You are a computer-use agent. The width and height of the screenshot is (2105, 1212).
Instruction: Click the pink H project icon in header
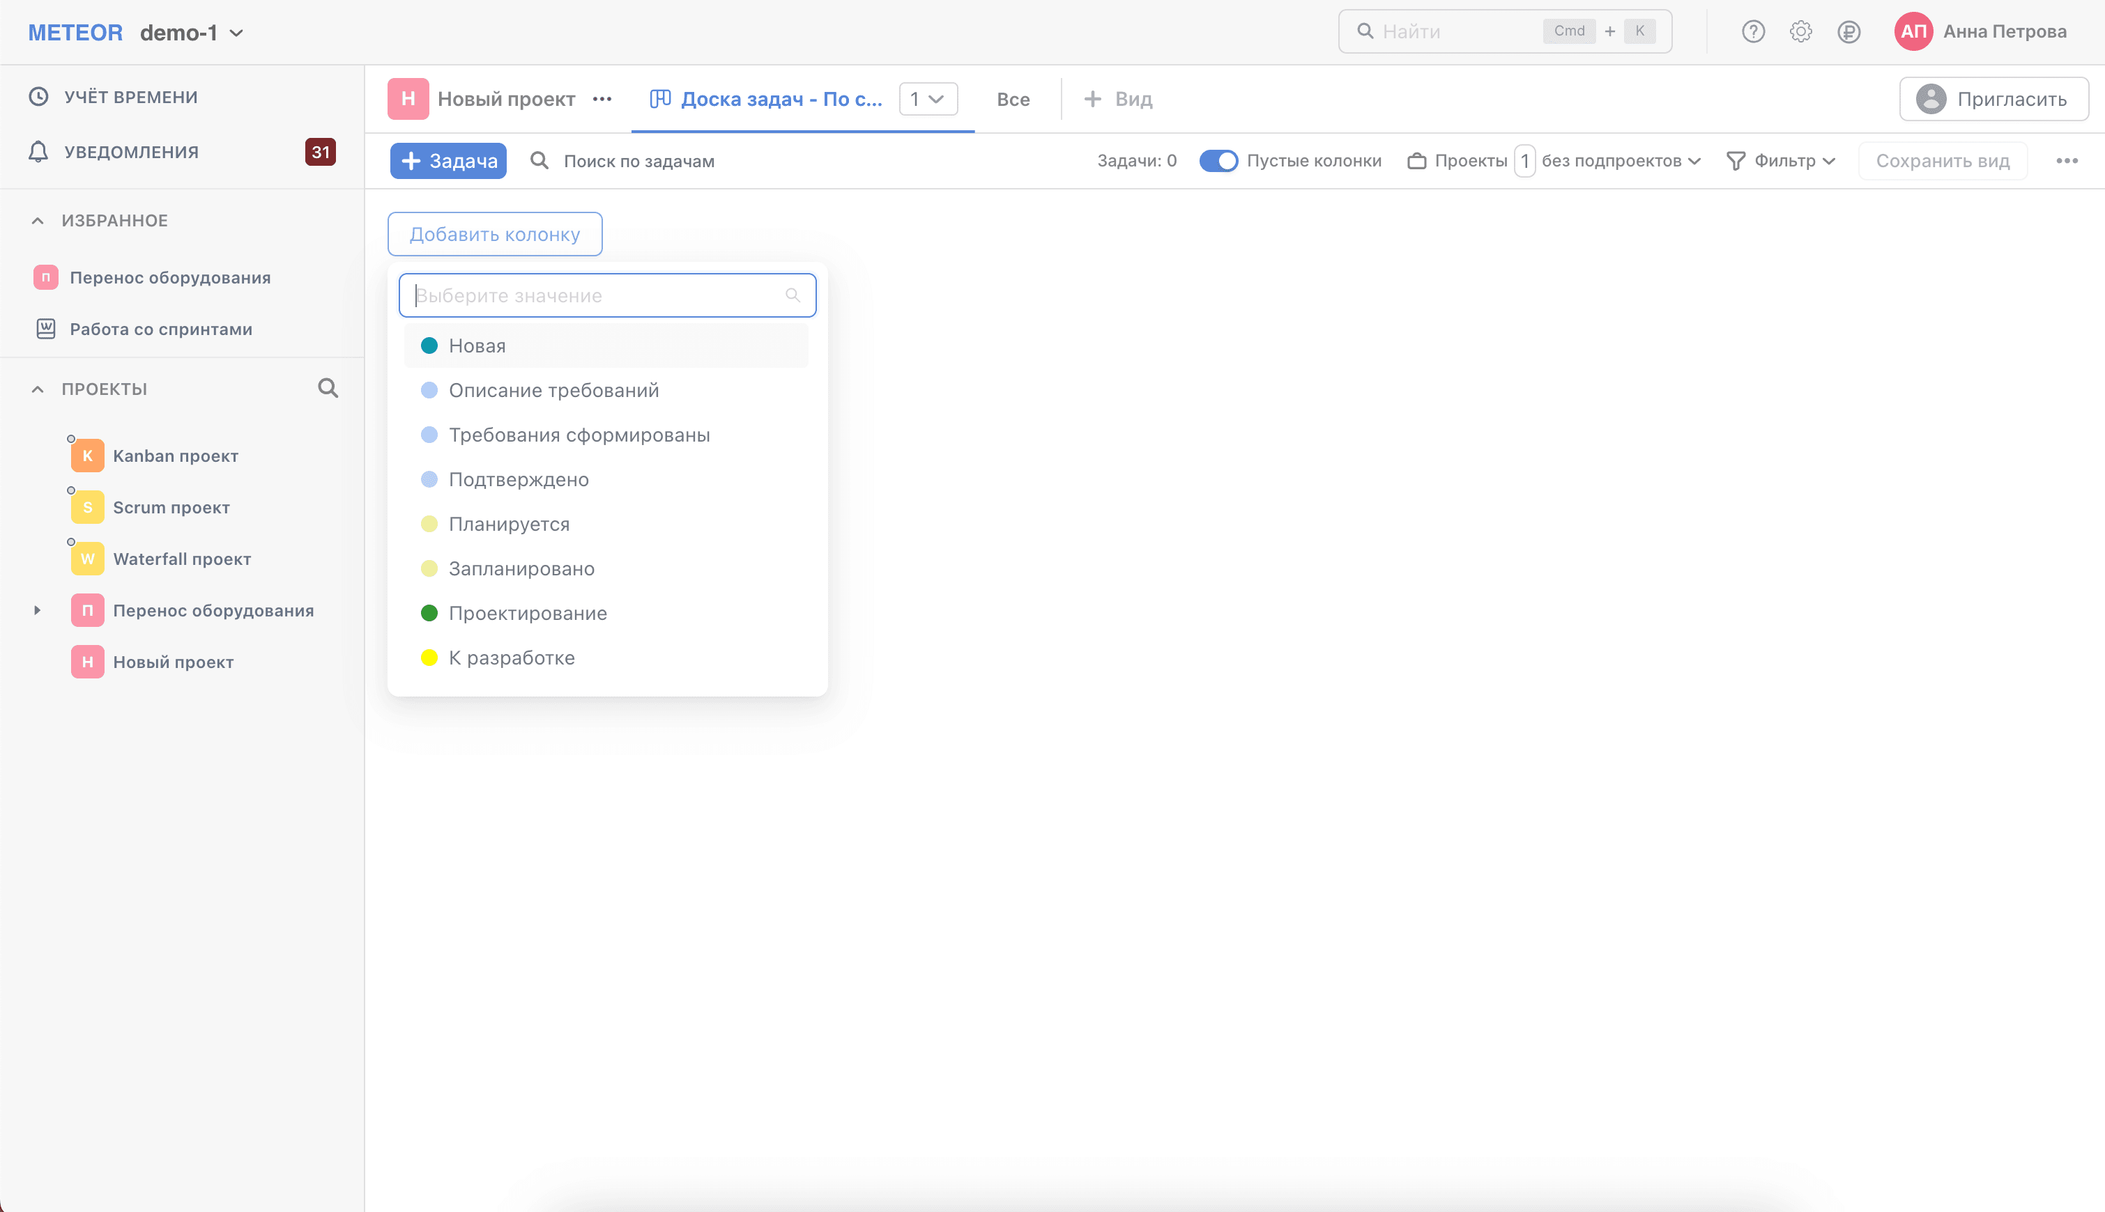pyautogui.click(x=408, y=99)
